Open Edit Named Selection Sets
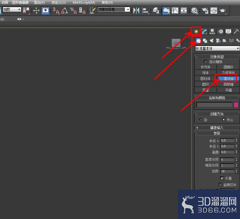Viewport: 240px width, 219px height. [92, 10]
